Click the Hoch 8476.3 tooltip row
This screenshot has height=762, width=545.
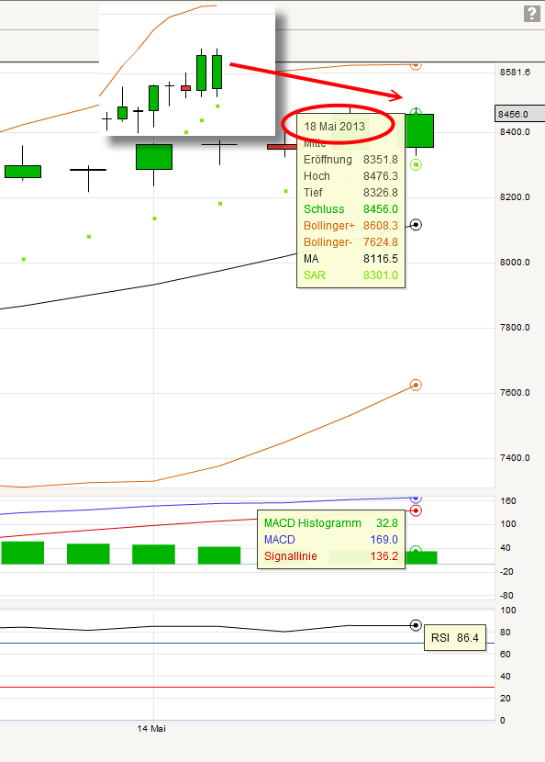(350, 176)
